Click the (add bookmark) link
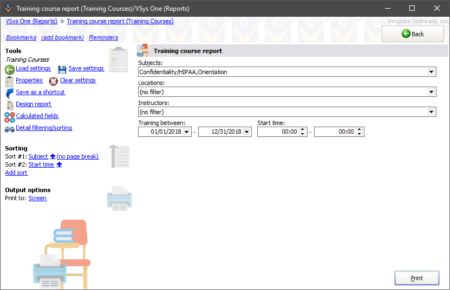This screenshot has height=290, width=450. pos(63,37)
